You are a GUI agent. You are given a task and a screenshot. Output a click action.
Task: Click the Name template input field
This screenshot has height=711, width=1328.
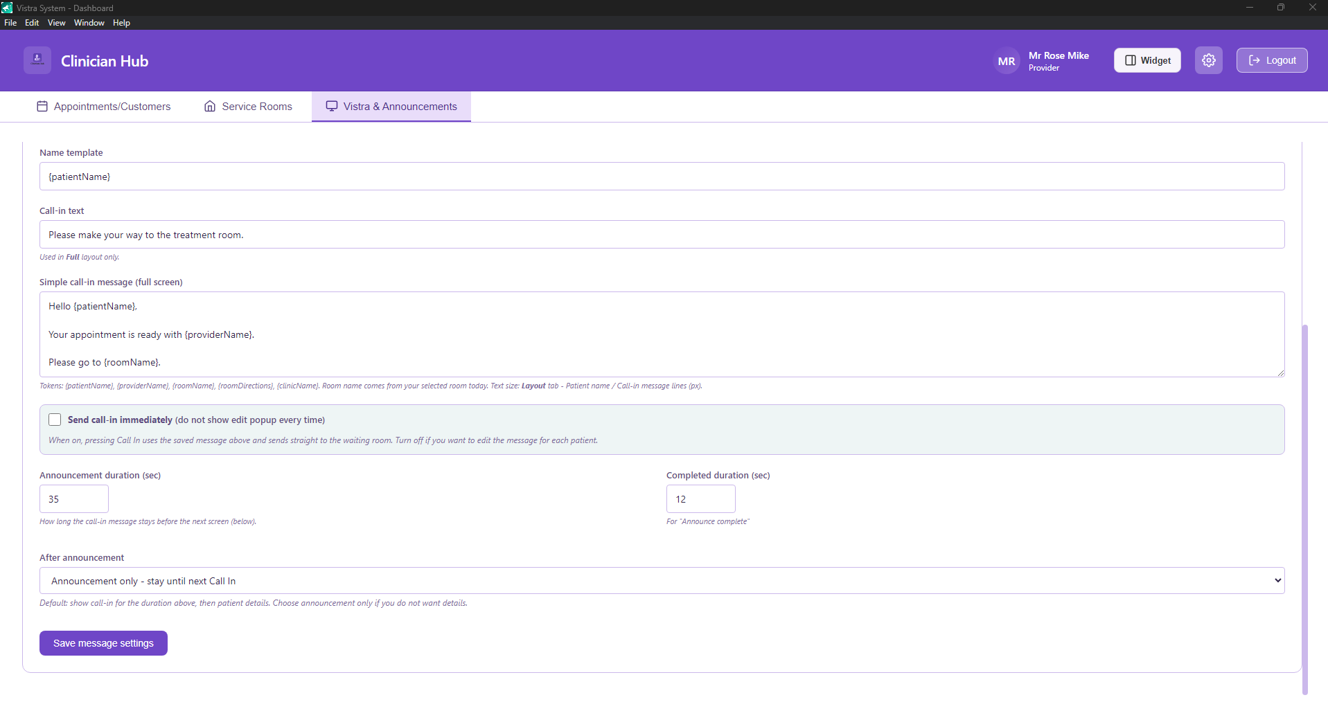pos(662,177)
